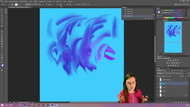190x107 pixels.
Task: Toggle layer filtering switch in Layers panel
Action: pyautogui.click(x=189, y=70)
